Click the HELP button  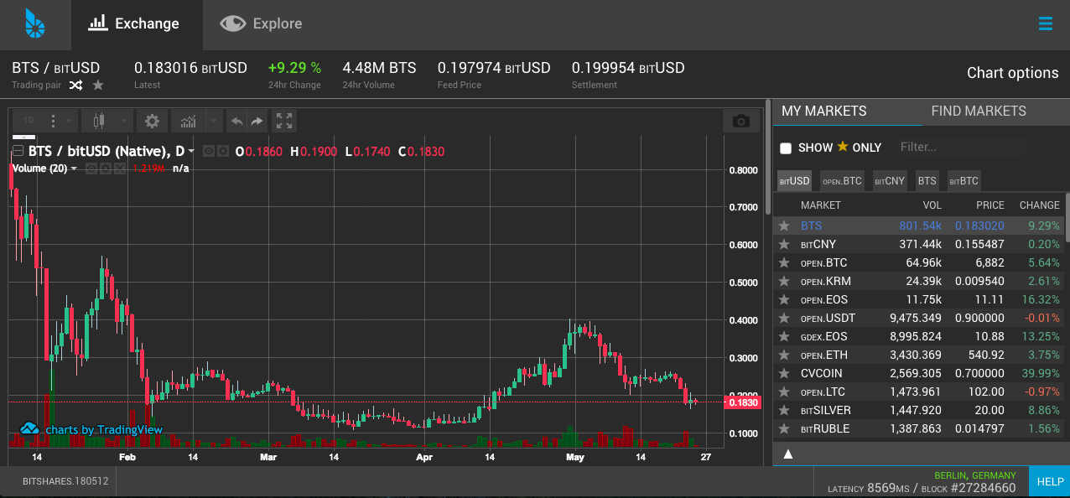1050,482
